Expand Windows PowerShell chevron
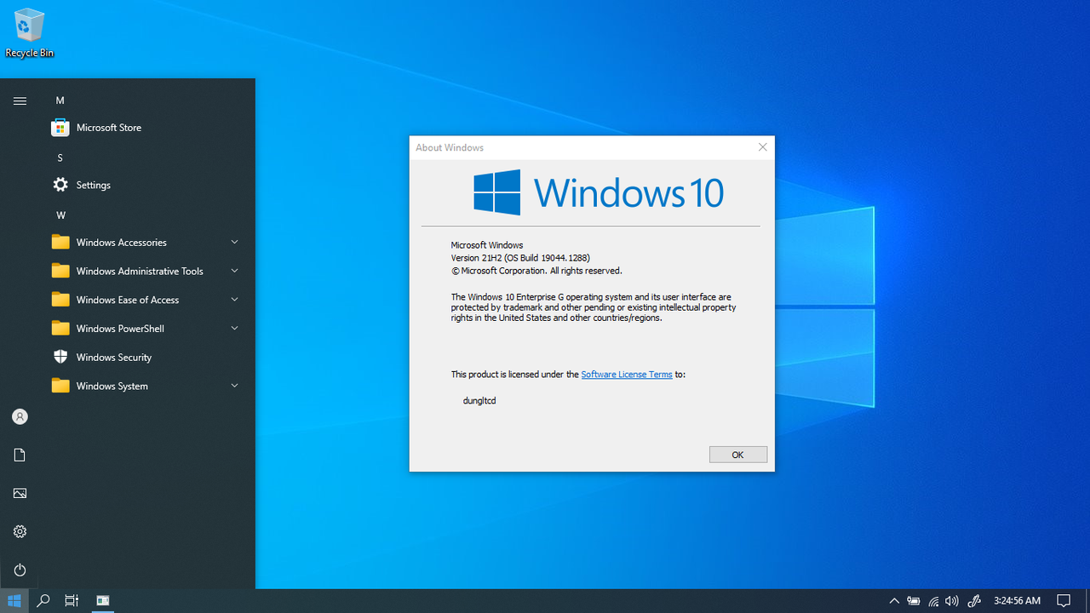The height and width of the screenshot is (613, 1090). (x=234, y=328)
